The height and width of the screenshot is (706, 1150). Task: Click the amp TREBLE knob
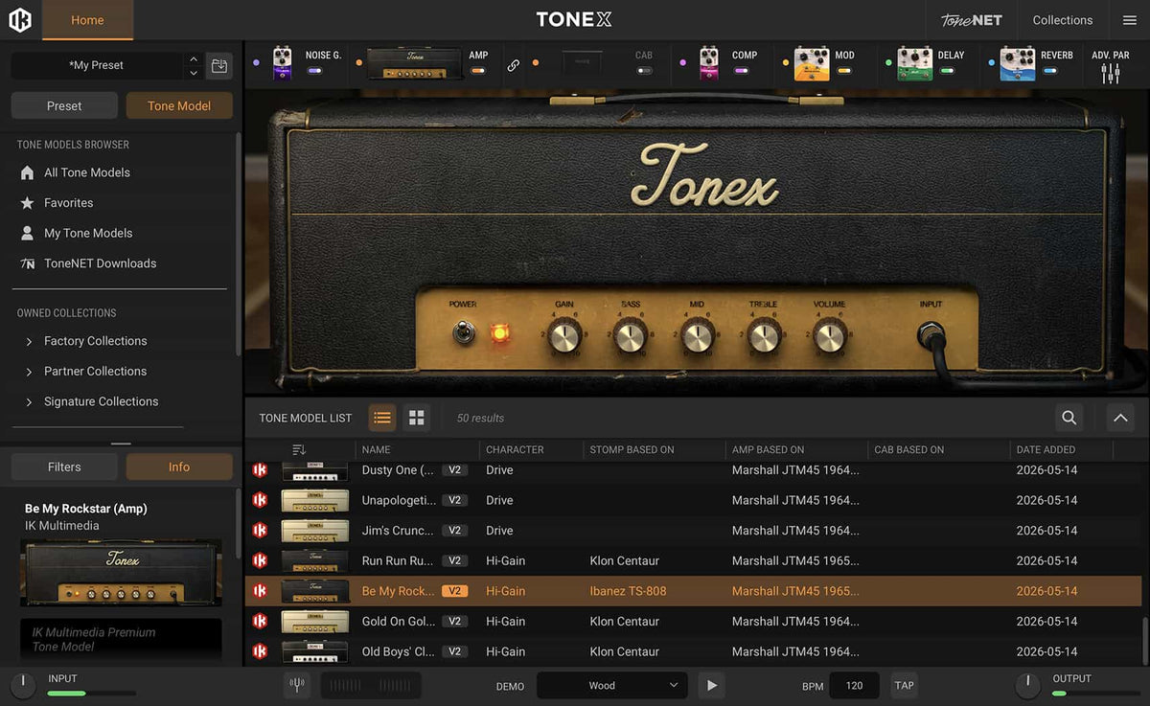coord(764,336)
